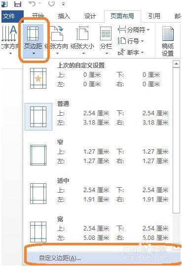Image resolution: width=183 pixels, height=267 pixels.
Task: Click the 纸张方向 orientation icon
Action: [57, 33]
